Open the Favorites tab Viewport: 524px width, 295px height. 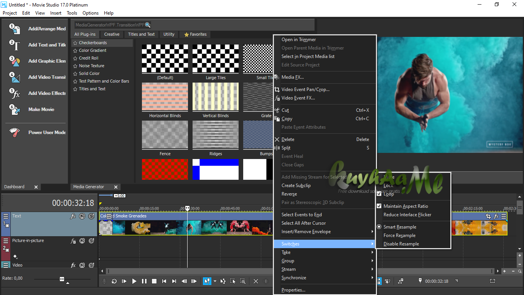[x=195, y=34]
